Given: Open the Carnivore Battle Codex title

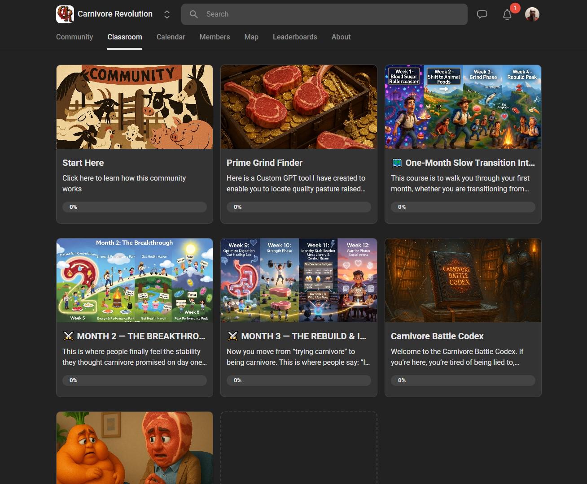Looking at the screenshot, I should point(437,337).
